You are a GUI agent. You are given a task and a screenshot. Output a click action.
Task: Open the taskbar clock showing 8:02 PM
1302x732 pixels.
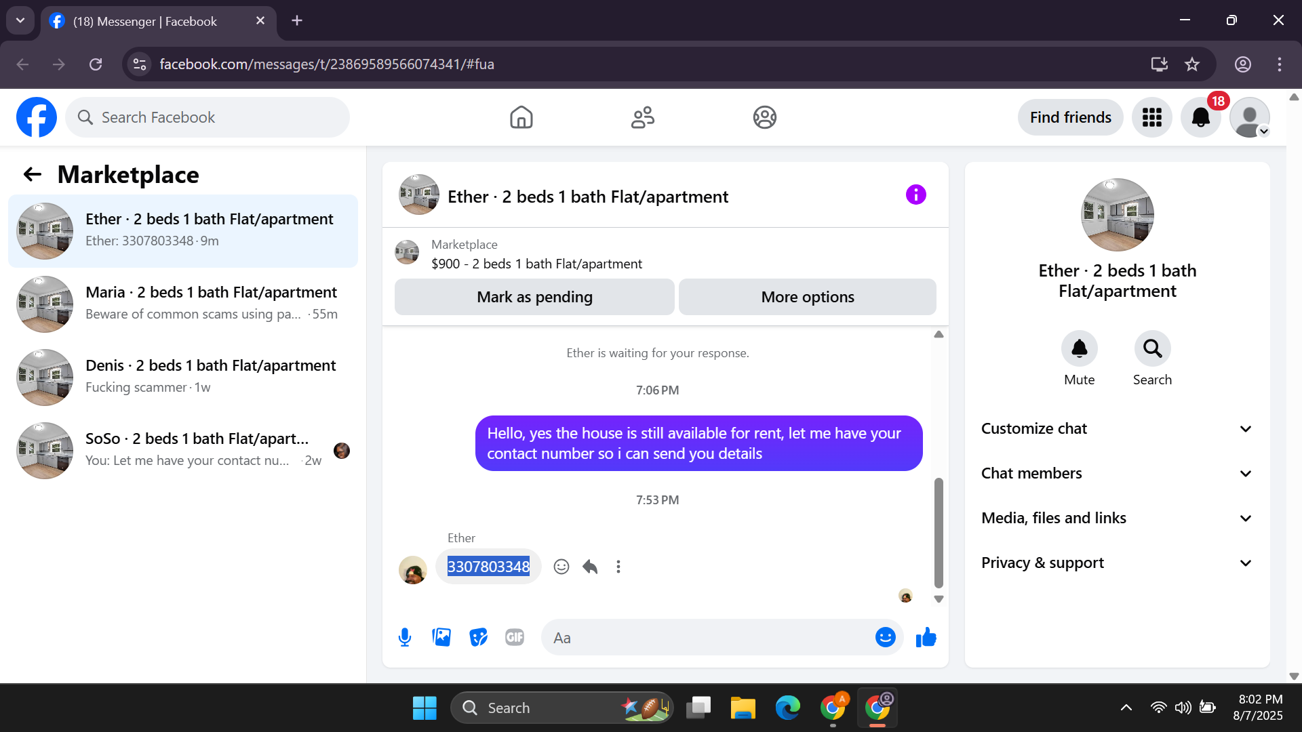tap(1258, 708)
